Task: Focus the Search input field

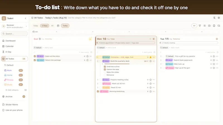Action: [14, 34]
